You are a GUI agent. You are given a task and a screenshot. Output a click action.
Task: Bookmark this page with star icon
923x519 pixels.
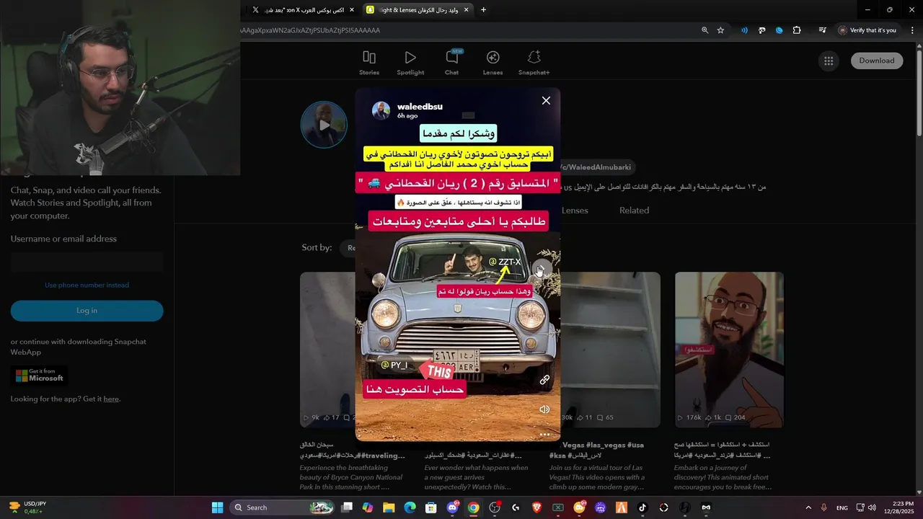pos(720,30)
